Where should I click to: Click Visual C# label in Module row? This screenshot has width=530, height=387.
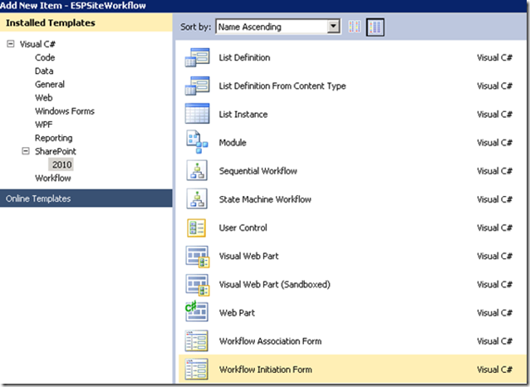coord(494,143)
